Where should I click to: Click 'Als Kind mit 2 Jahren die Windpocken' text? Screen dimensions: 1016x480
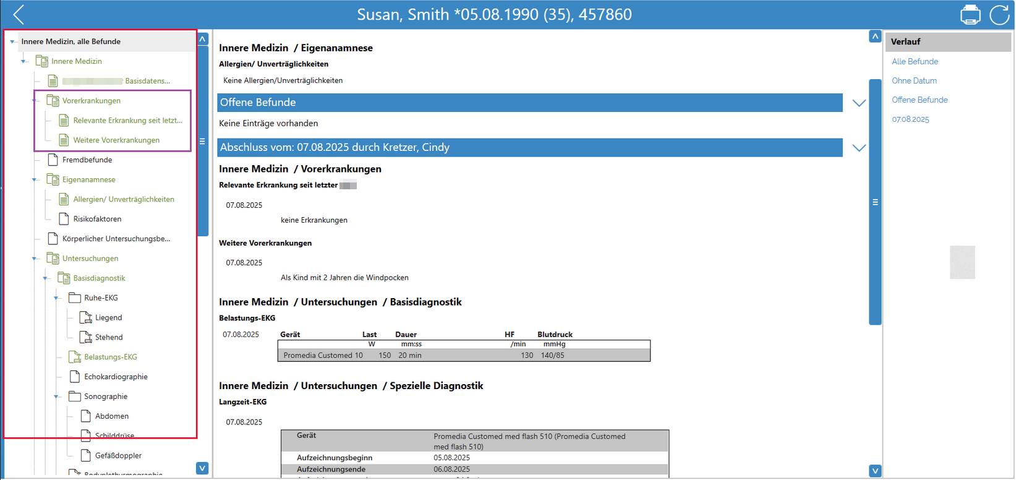tap(344, 278)
